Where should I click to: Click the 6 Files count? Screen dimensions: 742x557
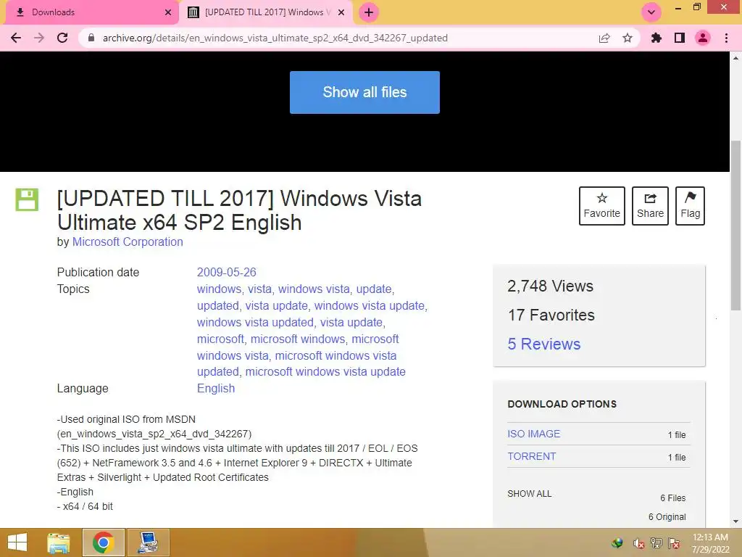pos(672,498)
